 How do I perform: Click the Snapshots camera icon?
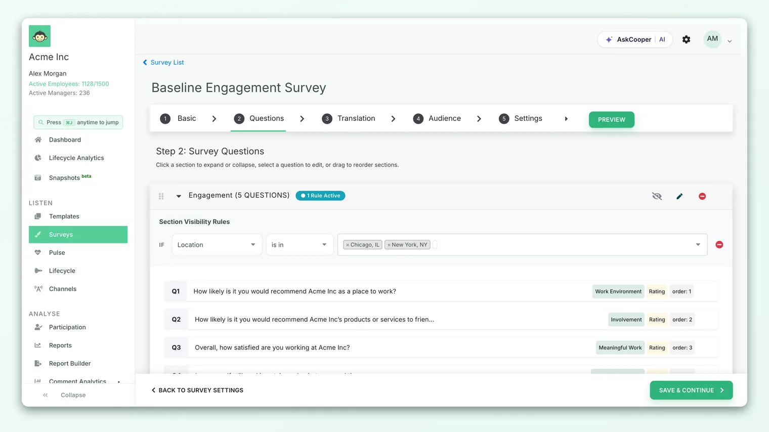[x=38, y=178]
